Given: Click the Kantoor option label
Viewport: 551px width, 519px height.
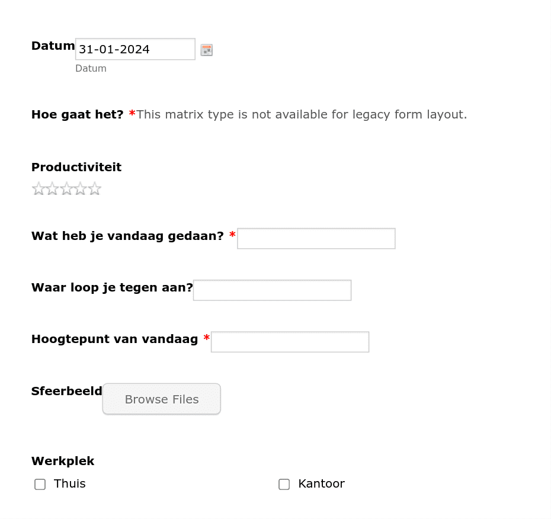Looking at the screenshot, I should (322, 484).
